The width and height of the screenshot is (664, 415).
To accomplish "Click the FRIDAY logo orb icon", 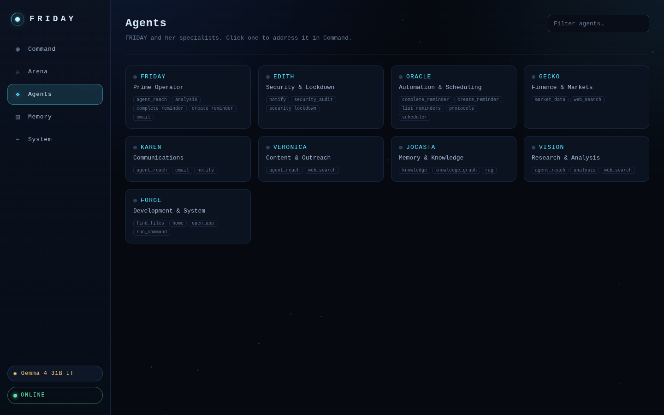I will point(18,19).
